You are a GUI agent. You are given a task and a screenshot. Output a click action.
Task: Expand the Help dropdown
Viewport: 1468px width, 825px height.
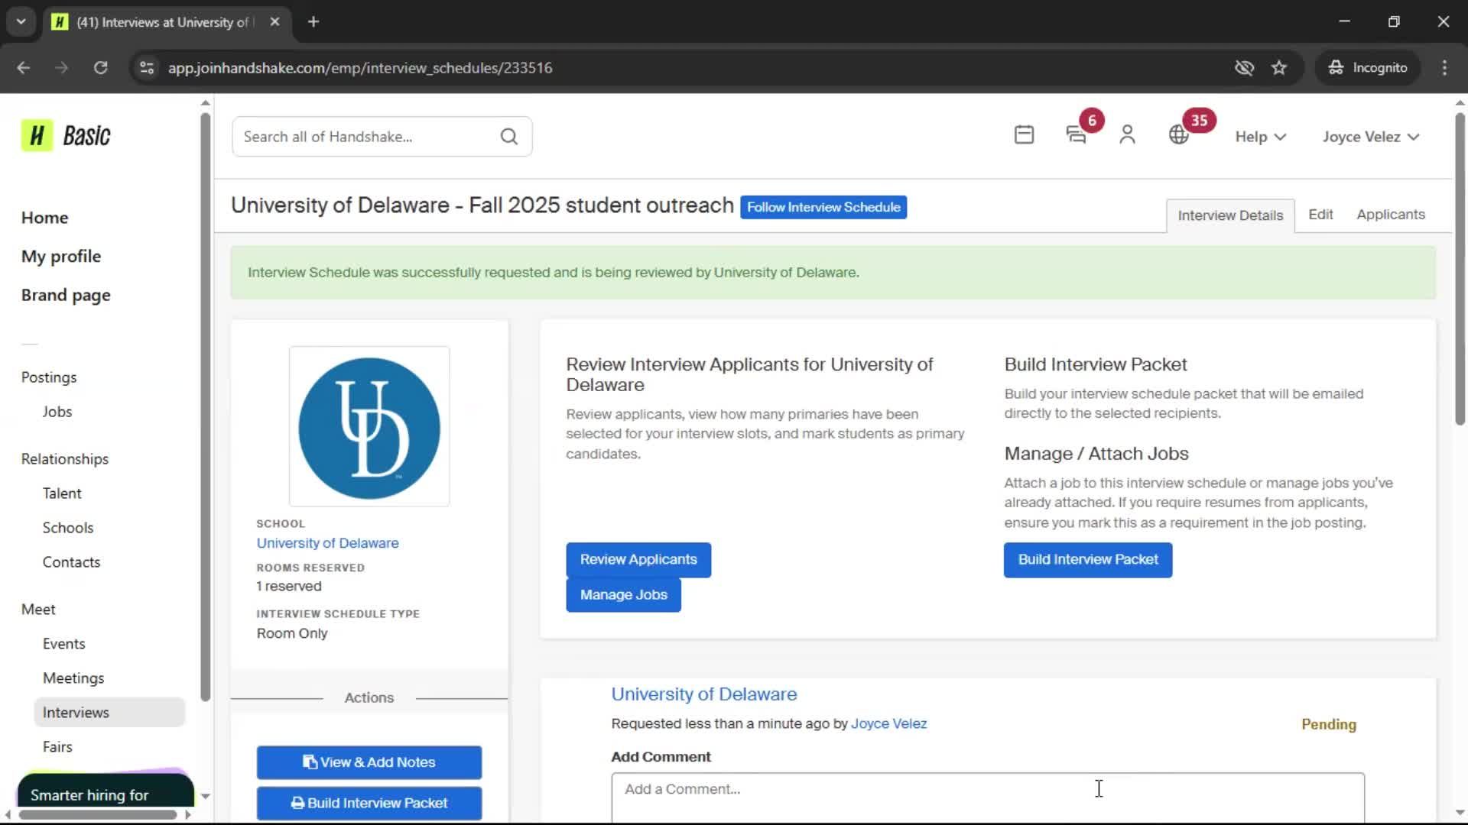tap(1260, 137)
